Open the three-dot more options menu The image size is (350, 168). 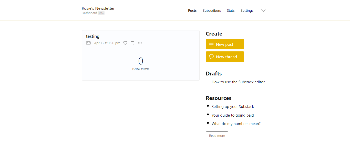pos(140,43)
